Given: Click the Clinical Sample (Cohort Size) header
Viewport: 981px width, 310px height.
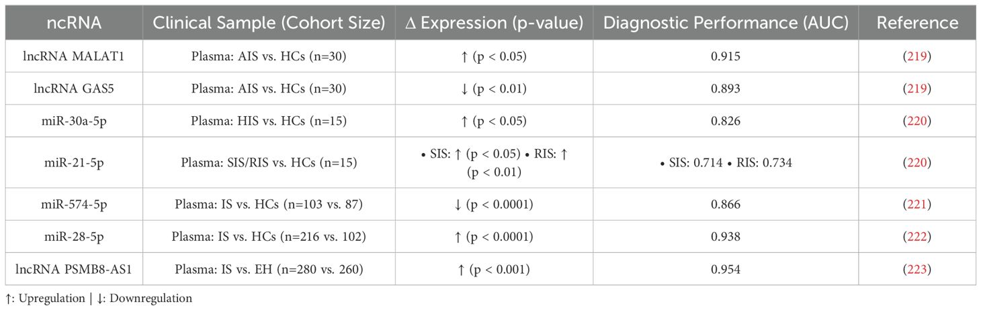Looking at the screenshot, I should (269, 23).
